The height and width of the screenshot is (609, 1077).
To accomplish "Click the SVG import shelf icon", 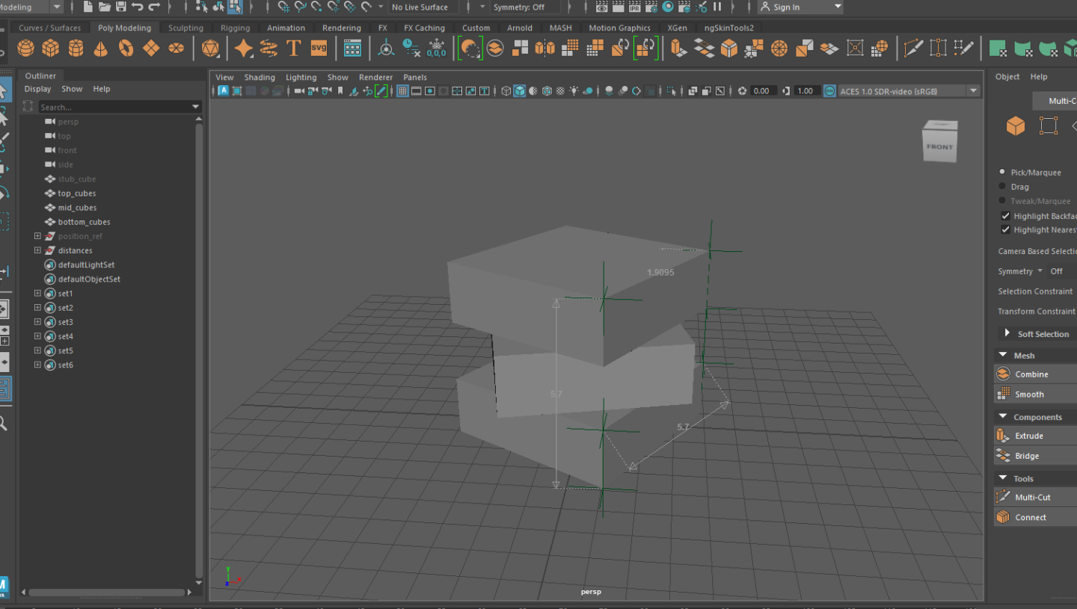I will [319, 49].
